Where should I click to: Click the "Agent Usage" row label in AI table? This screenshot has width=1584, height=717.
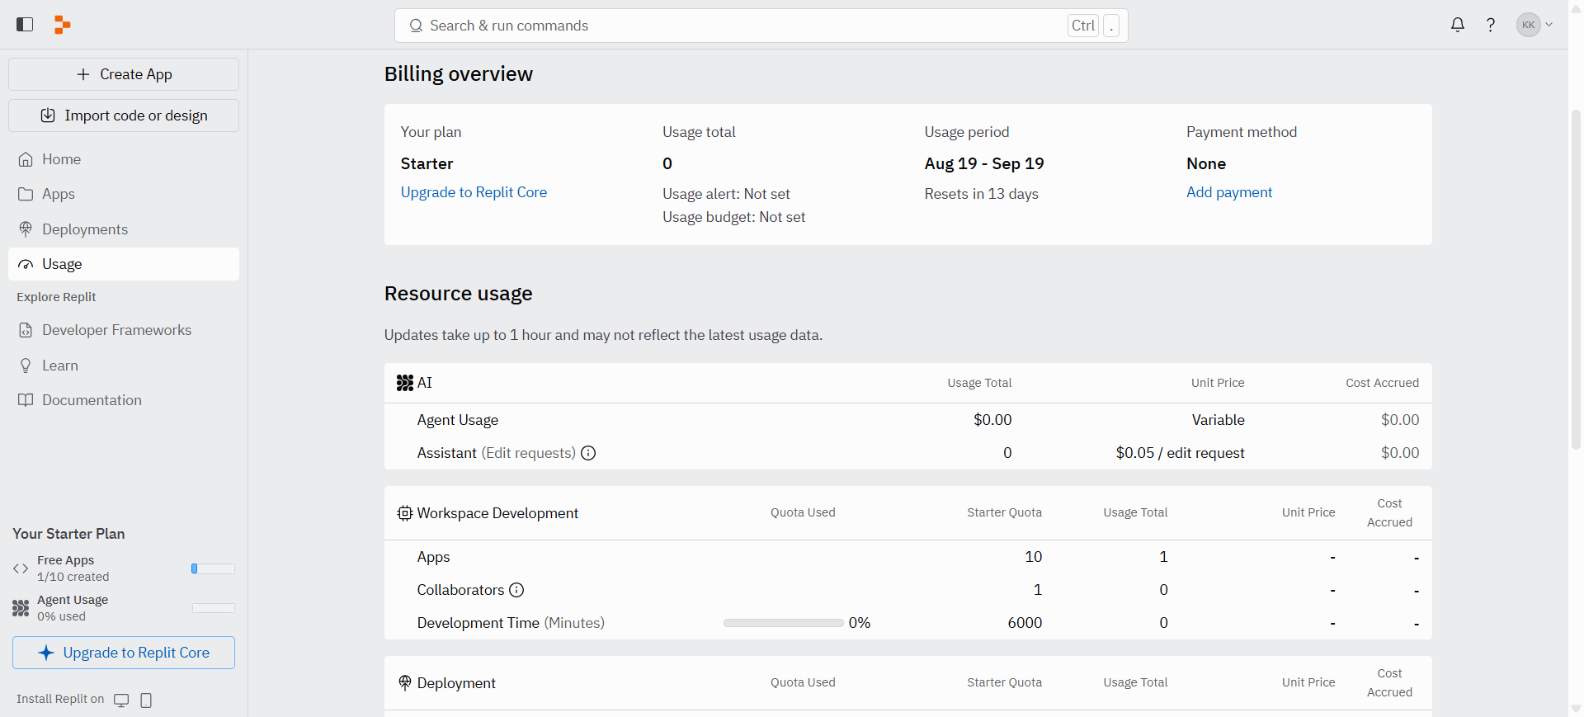(457, 420)
